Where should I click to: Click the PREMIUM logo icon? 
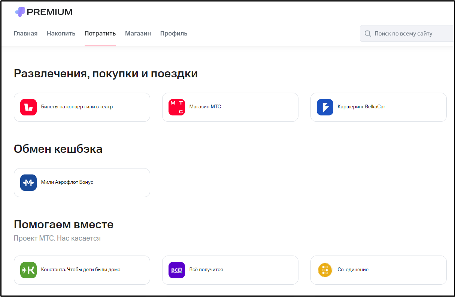tap(20, 12)
